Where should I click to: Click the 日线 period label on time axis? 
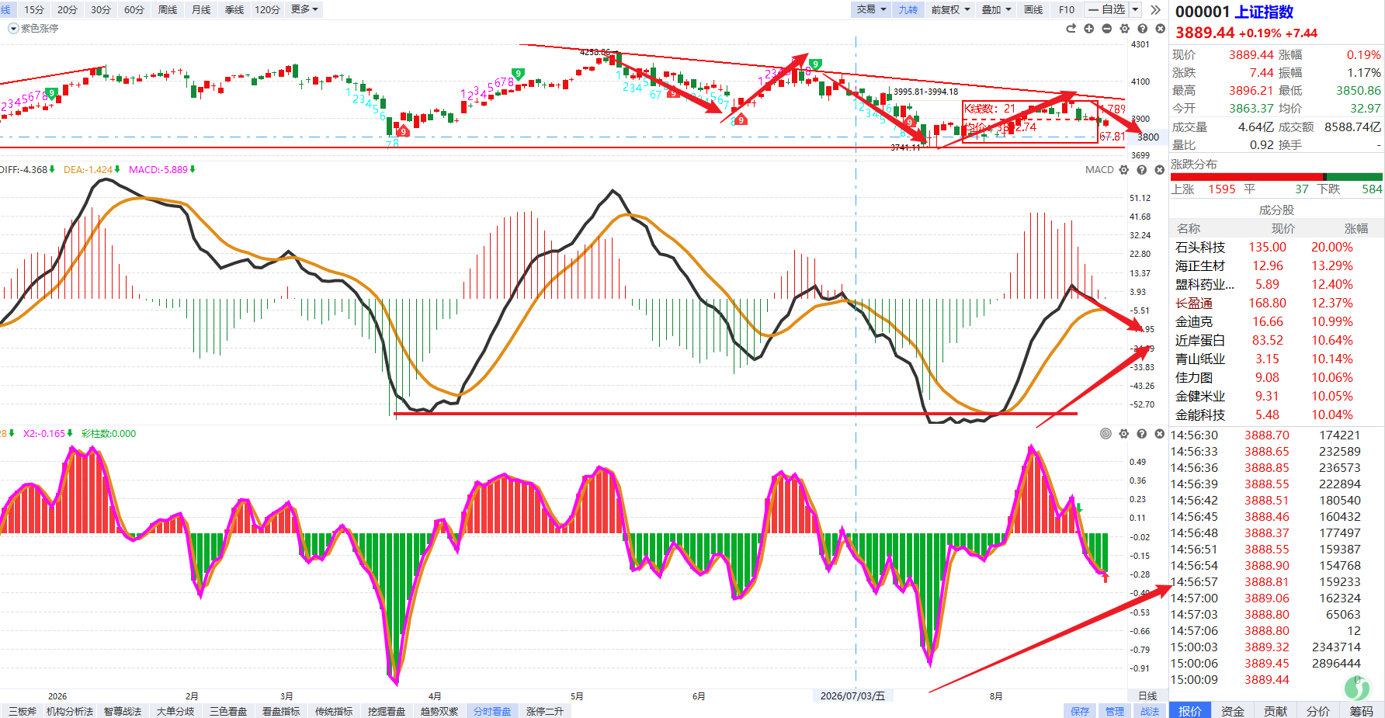click(x=1147, y=695)
